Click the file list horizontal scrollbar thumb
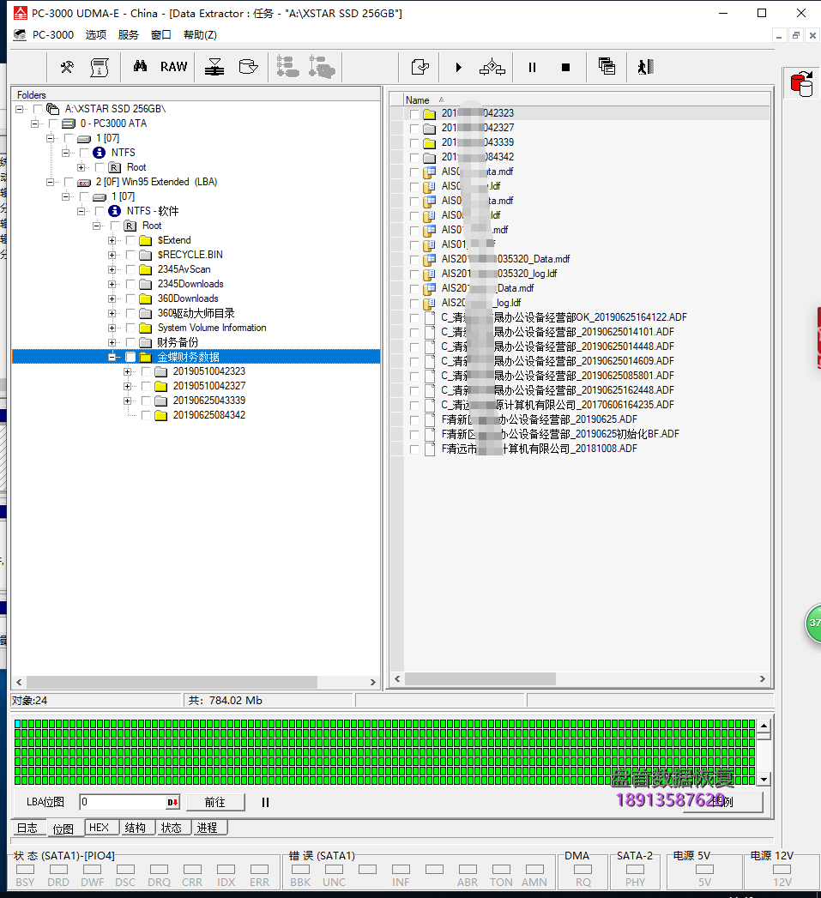The image size is (821, 898). click(x=480, y=678)
